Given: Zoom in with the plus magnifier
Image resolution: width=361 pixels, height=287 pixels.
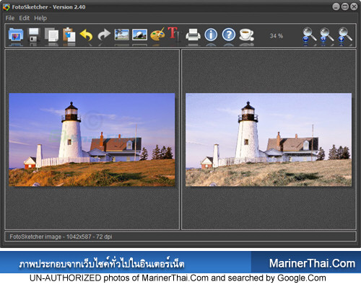Looking at the screenshot, I should [345, 35].
